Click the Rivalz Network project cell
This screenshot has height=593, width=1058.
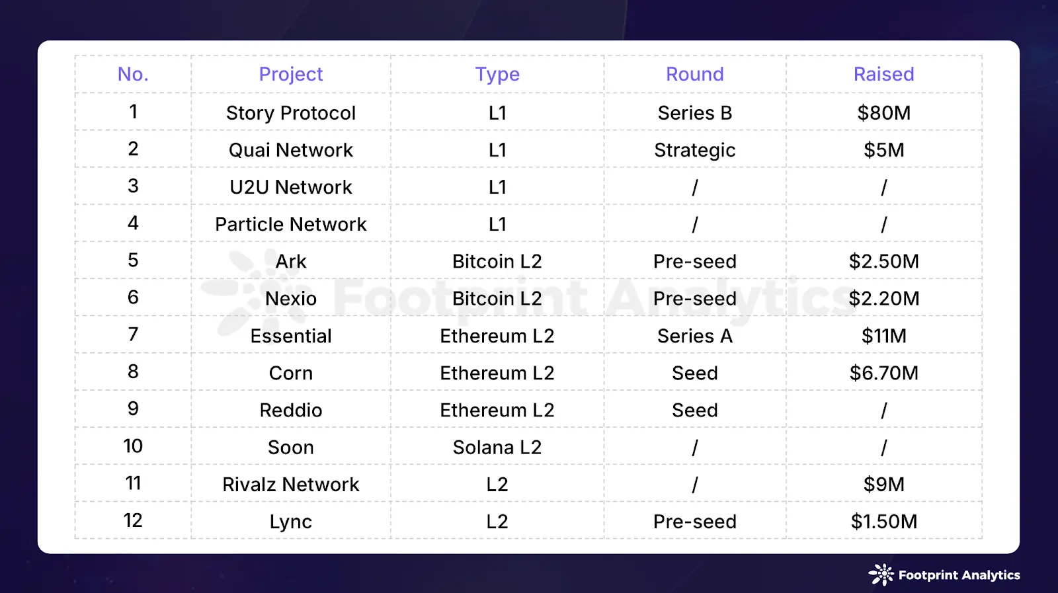(x=291, y=485)
